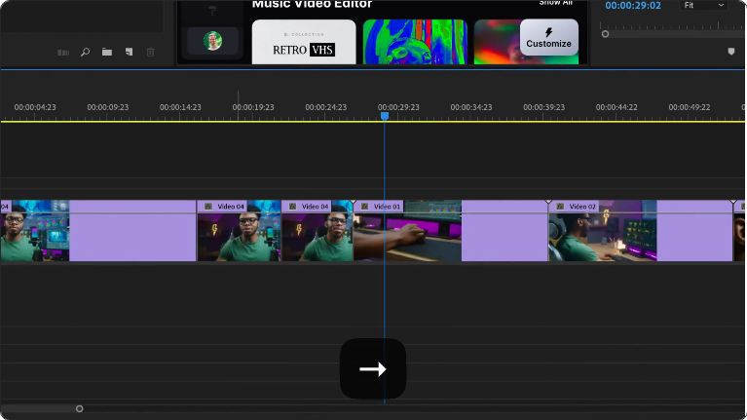Click the Show All link
This screenshot has width=747, height=420.
556,3
